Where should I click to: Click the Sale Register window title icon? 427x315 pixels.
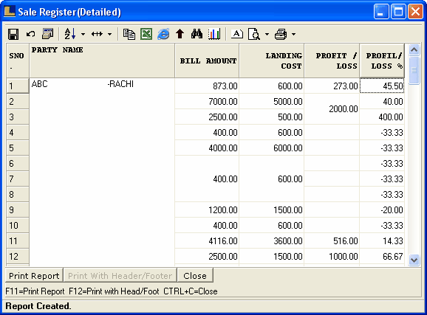coord(10,11)
